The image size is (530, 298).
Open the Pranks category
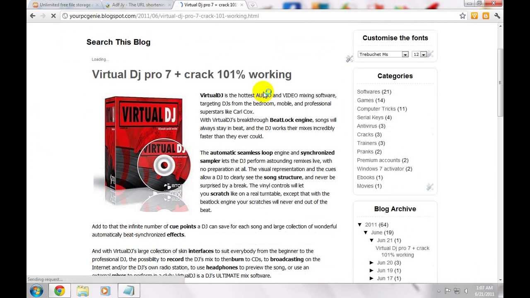pyautogui.click(x=365, y=151)
